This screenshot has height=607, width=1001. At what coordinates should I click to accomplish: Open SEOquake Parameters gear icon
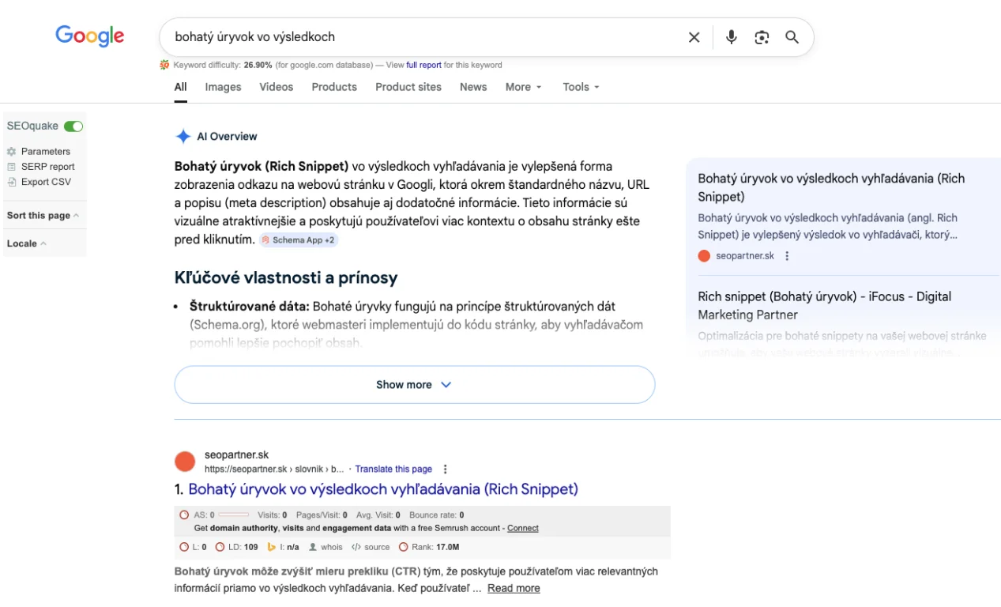(x=12, y=152)
